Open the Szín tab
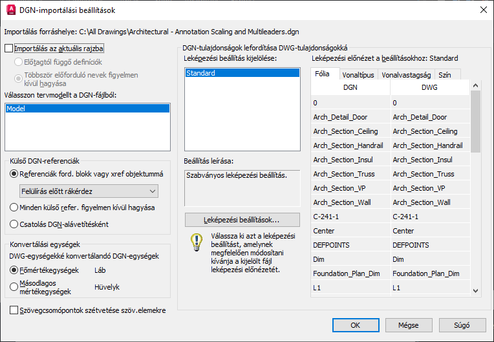 pos(447,74)
